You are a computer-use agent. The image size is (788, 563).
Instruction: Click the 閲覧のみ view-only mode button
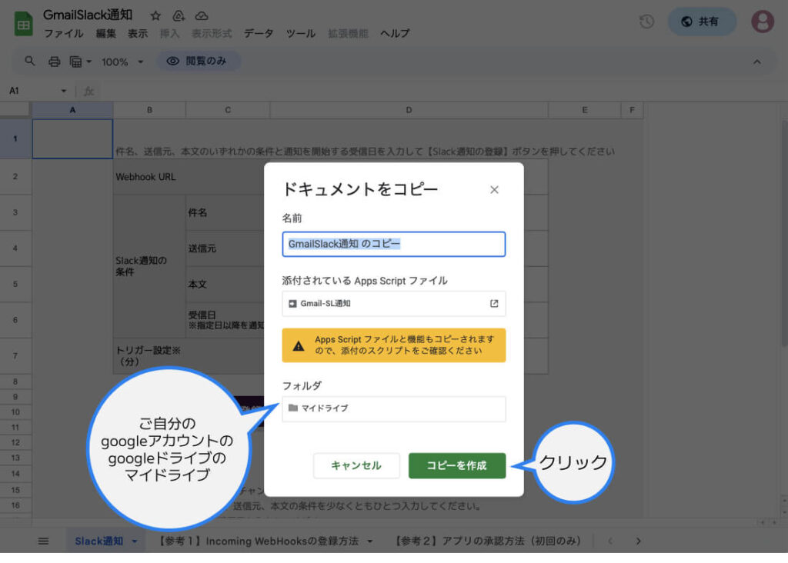198,62
